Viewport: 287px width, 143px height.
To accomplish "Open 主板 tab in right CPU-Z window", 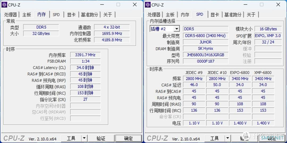I will coord(170,15).
